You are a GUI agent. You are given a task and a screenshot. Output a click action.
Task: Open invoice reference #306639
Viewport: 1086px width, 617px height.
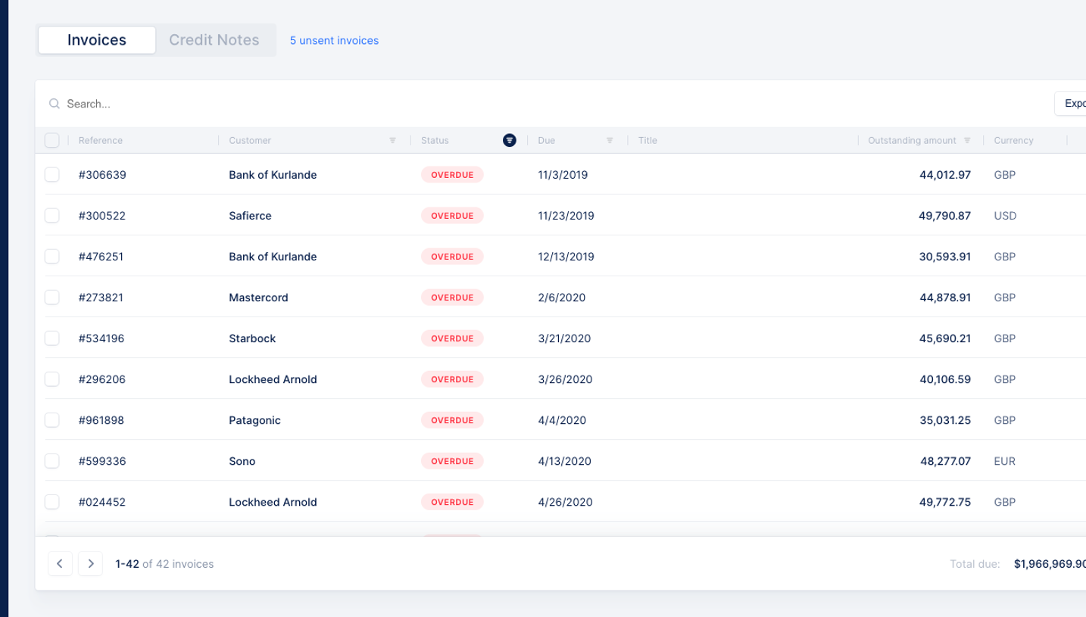click(x=102, y=175)
